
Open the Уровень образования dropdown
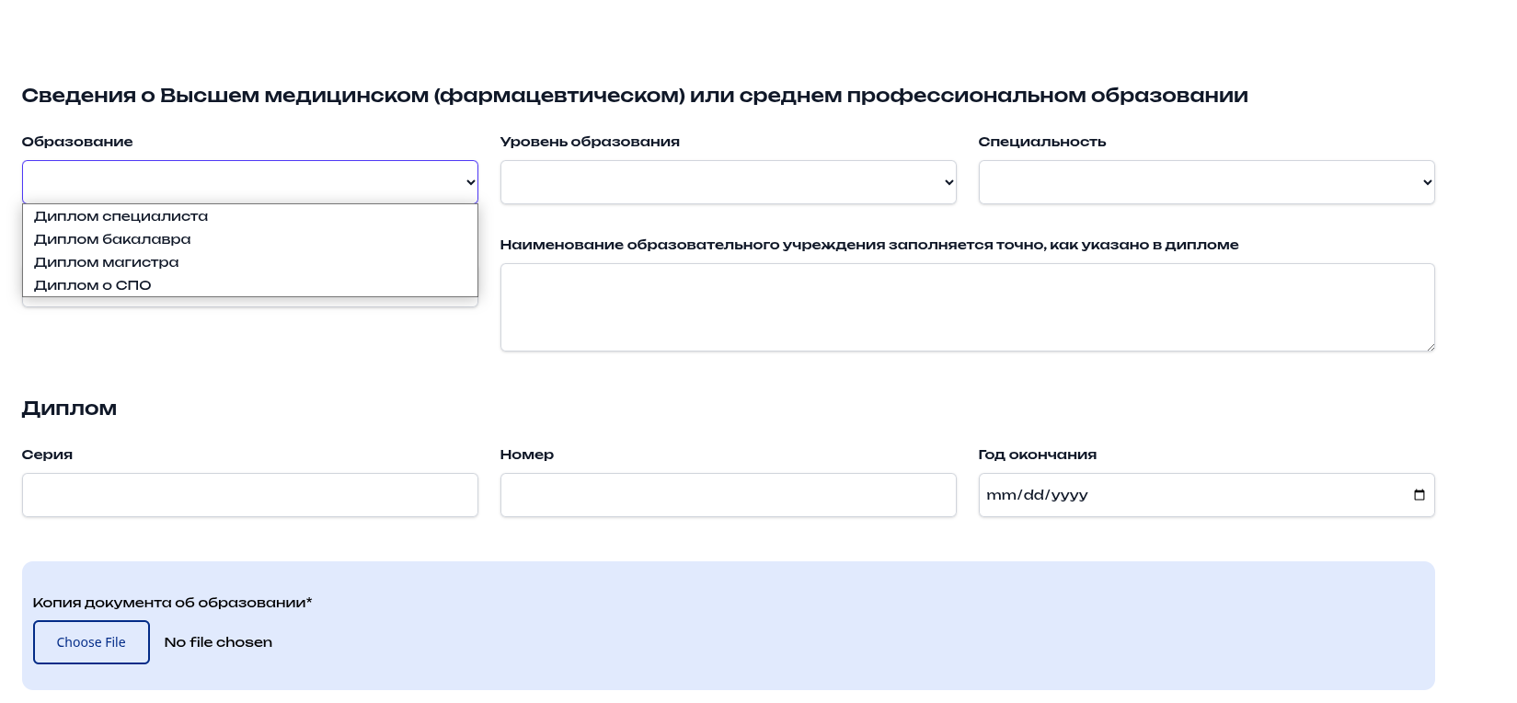pyautogui.click(x=728, y=182)
